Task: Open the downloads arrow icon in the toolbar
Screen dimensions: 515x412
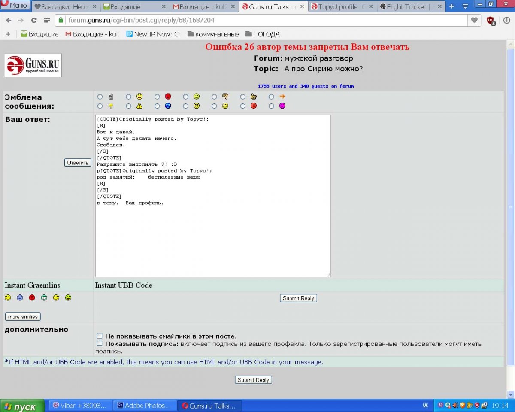Action: (x=506, y=20)
